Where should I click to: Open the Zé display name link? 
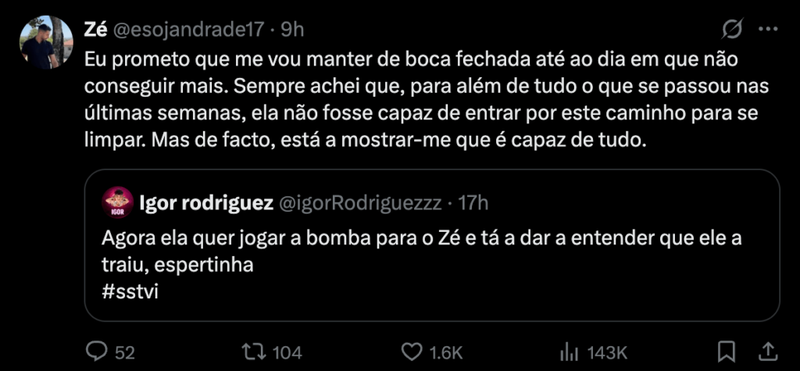95,30
